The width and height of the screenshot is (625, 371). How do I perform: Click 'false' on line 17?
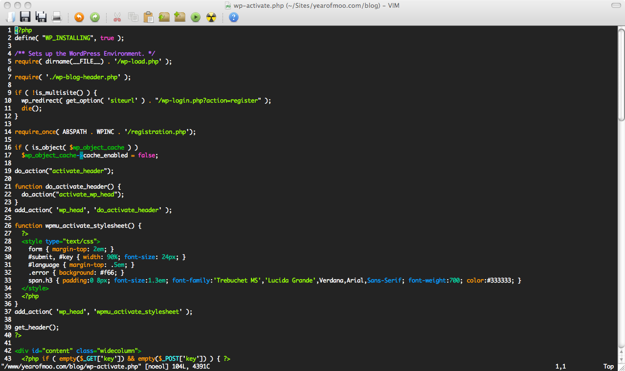click(x=146, y=155)
